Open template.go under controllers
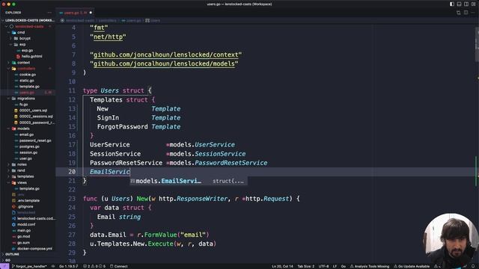Image resolution: width=479 pixels, height=269 pixels. [29, 87]
